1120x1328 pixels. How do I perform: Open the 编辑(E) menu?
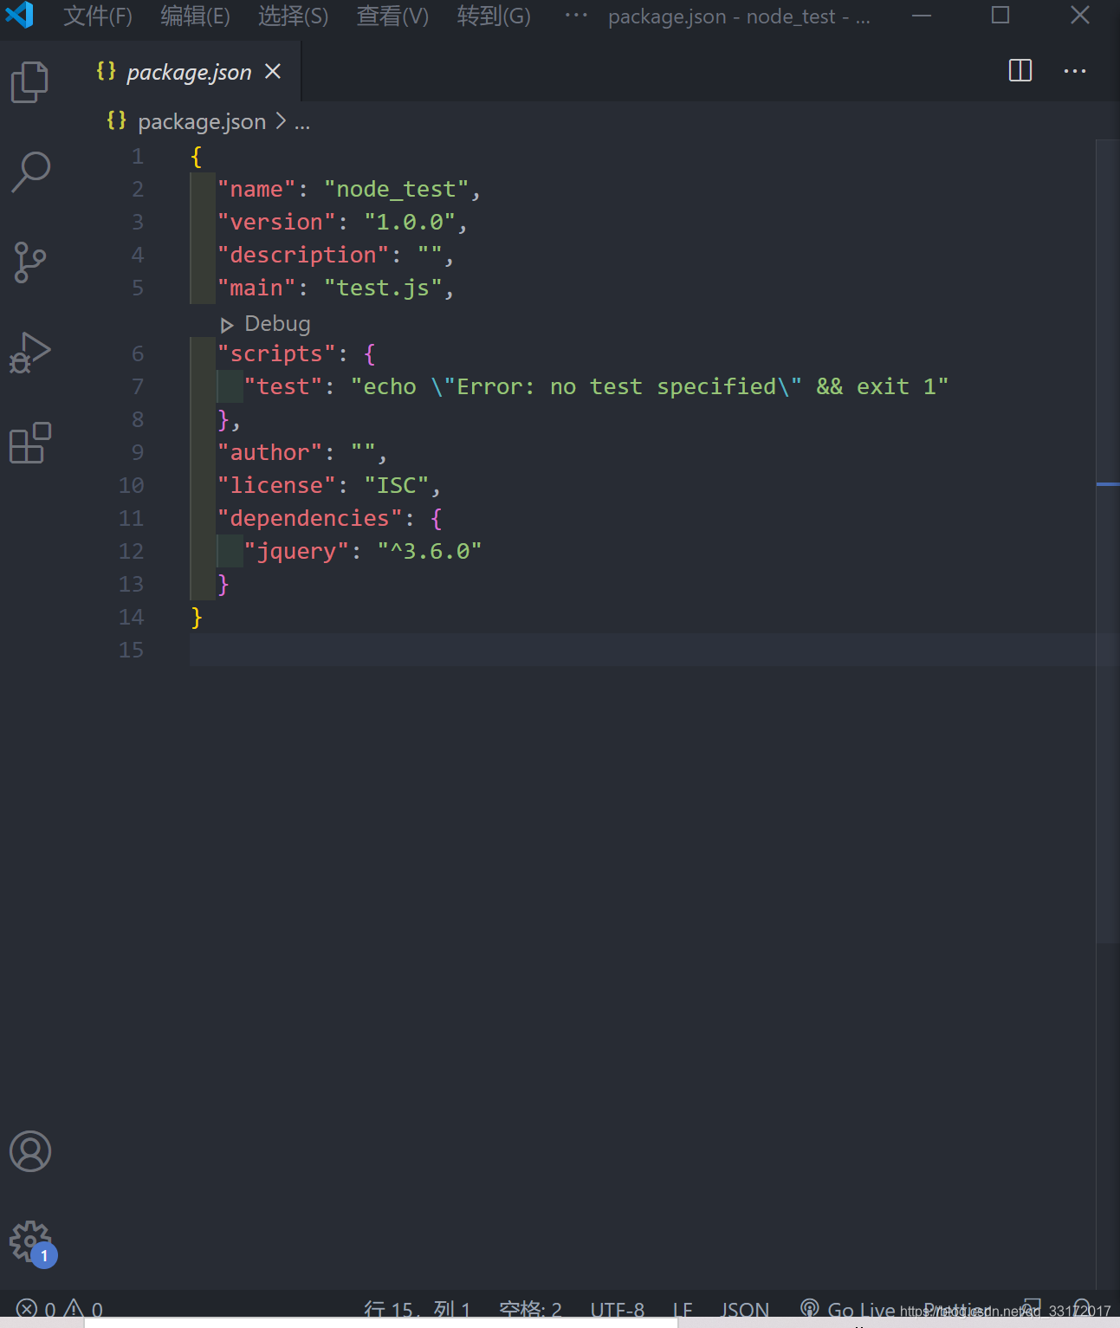196,16
